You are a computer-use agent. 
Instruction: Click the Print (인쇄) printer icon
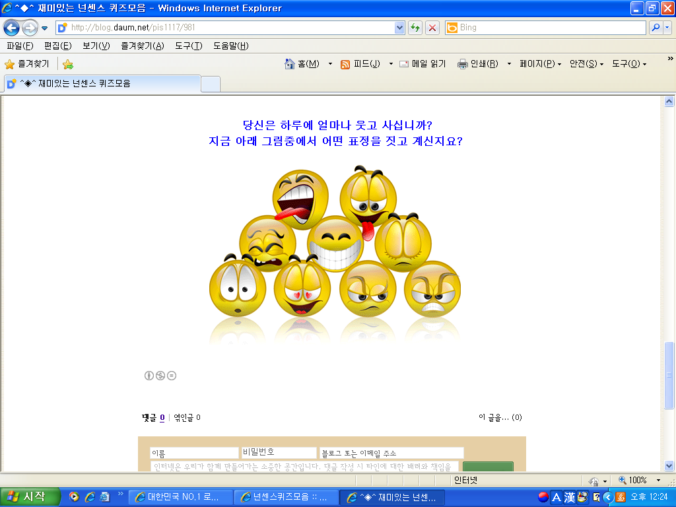(x=463, y=64)
